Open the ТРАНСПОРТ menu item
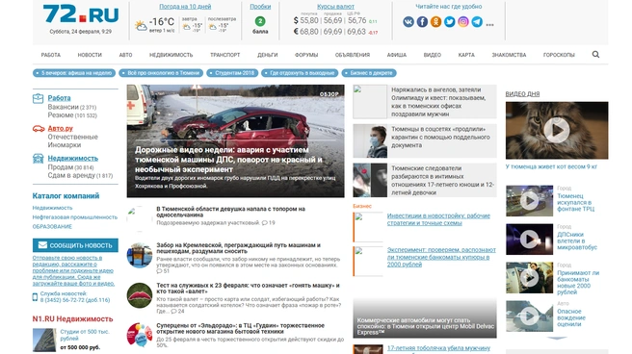Viewport: 632px width, 354px height. pyautogui.click(x=224, y=55)
